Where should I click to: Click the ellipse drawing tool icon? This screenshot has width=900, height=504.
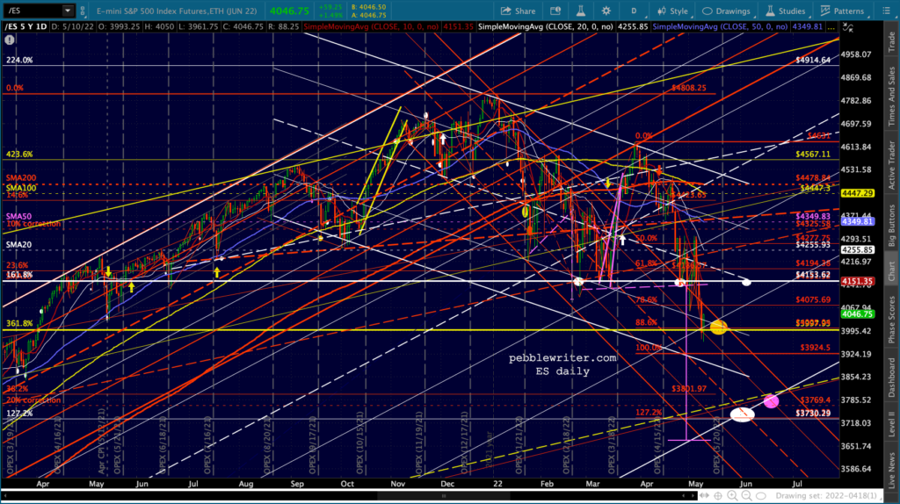pos(761,495)
